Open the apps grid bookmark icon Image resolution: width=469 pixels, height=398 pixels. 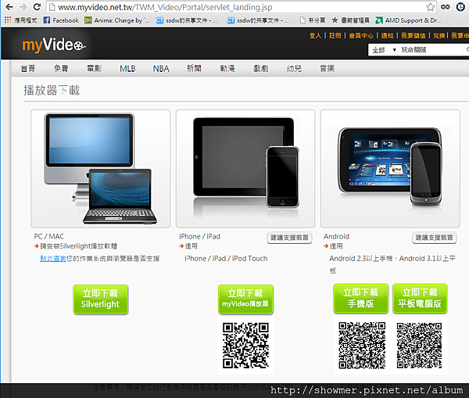tap(8, 20)
